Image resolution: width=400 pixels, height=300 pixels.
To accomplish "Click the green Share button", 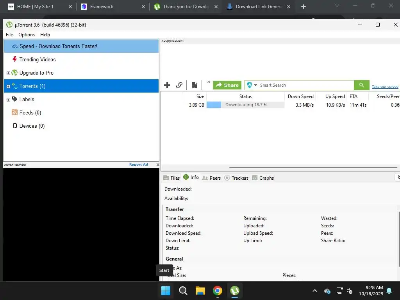I will pyautogui.click(x=227, y=85).
